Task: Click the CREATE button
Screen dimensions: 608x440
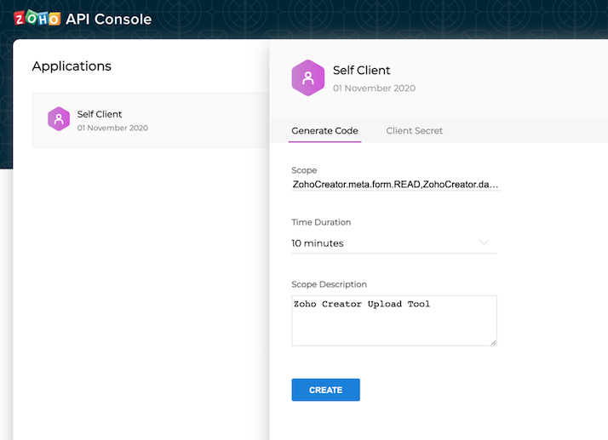Action: click(325, 390)
